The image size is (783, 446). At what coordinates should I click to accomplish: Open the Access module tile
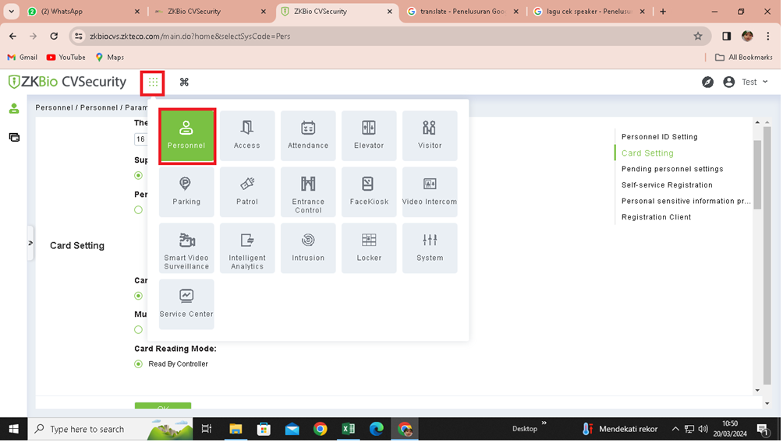pos(247,135)
